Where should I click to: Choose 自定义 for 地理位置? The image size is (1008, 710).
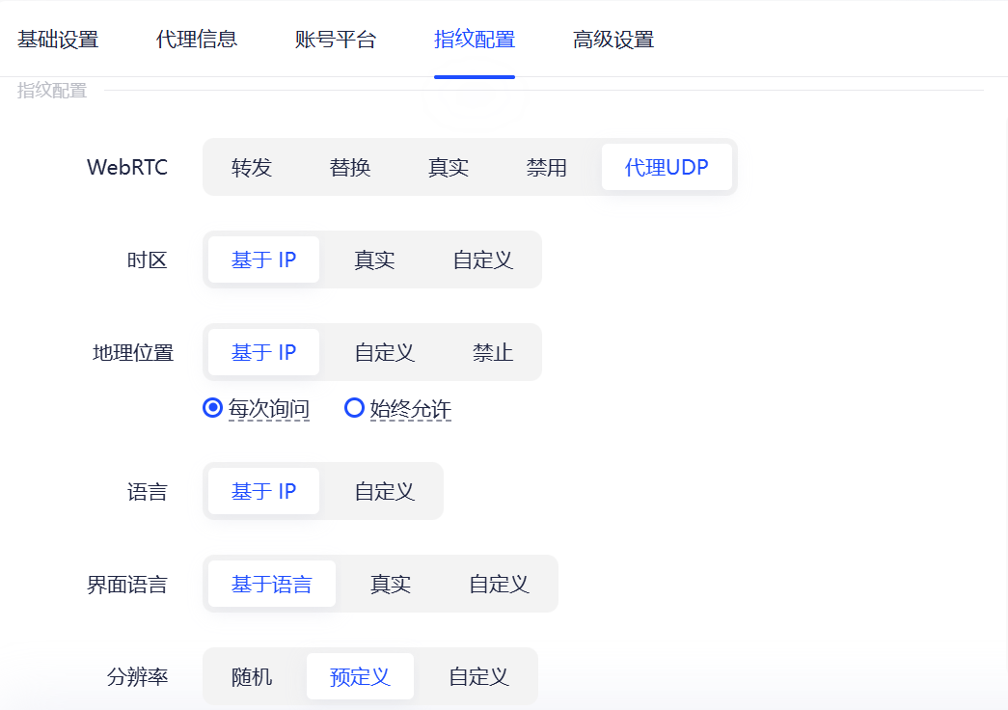click(385, 352)
